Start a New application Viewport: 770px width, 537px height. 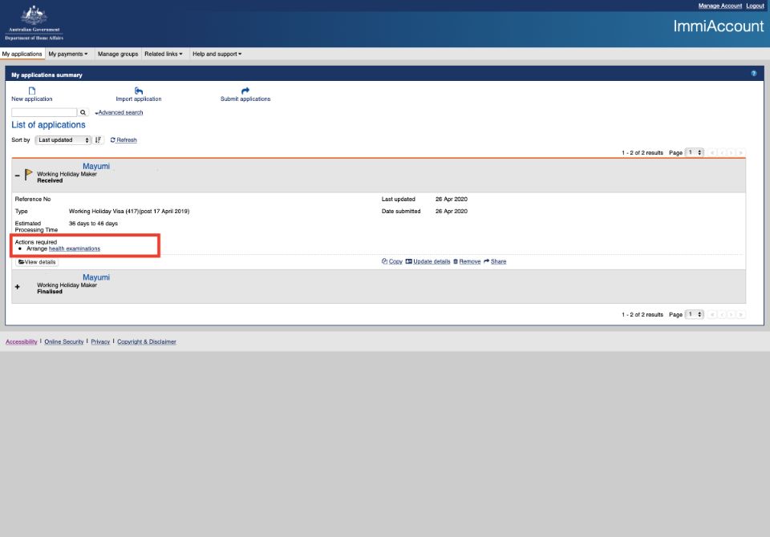[31, 95]
